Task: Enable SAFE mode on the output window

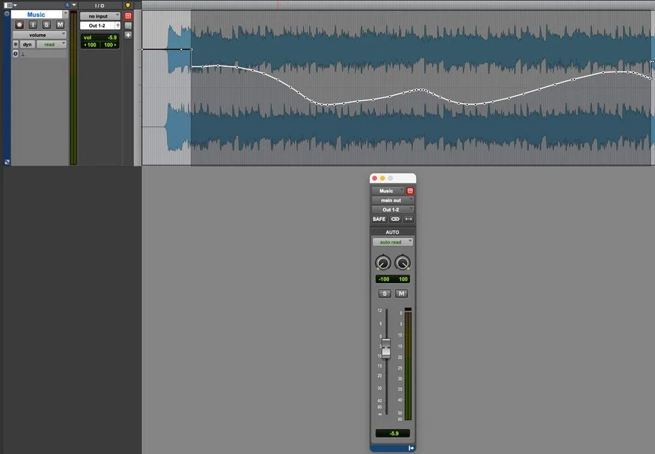Action: [379, 219]
